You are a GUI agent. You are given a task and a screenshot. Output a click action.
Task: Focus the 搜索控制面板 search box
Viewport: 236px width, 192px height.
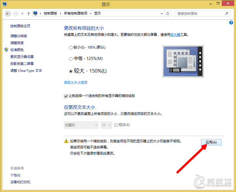point(202,14)
